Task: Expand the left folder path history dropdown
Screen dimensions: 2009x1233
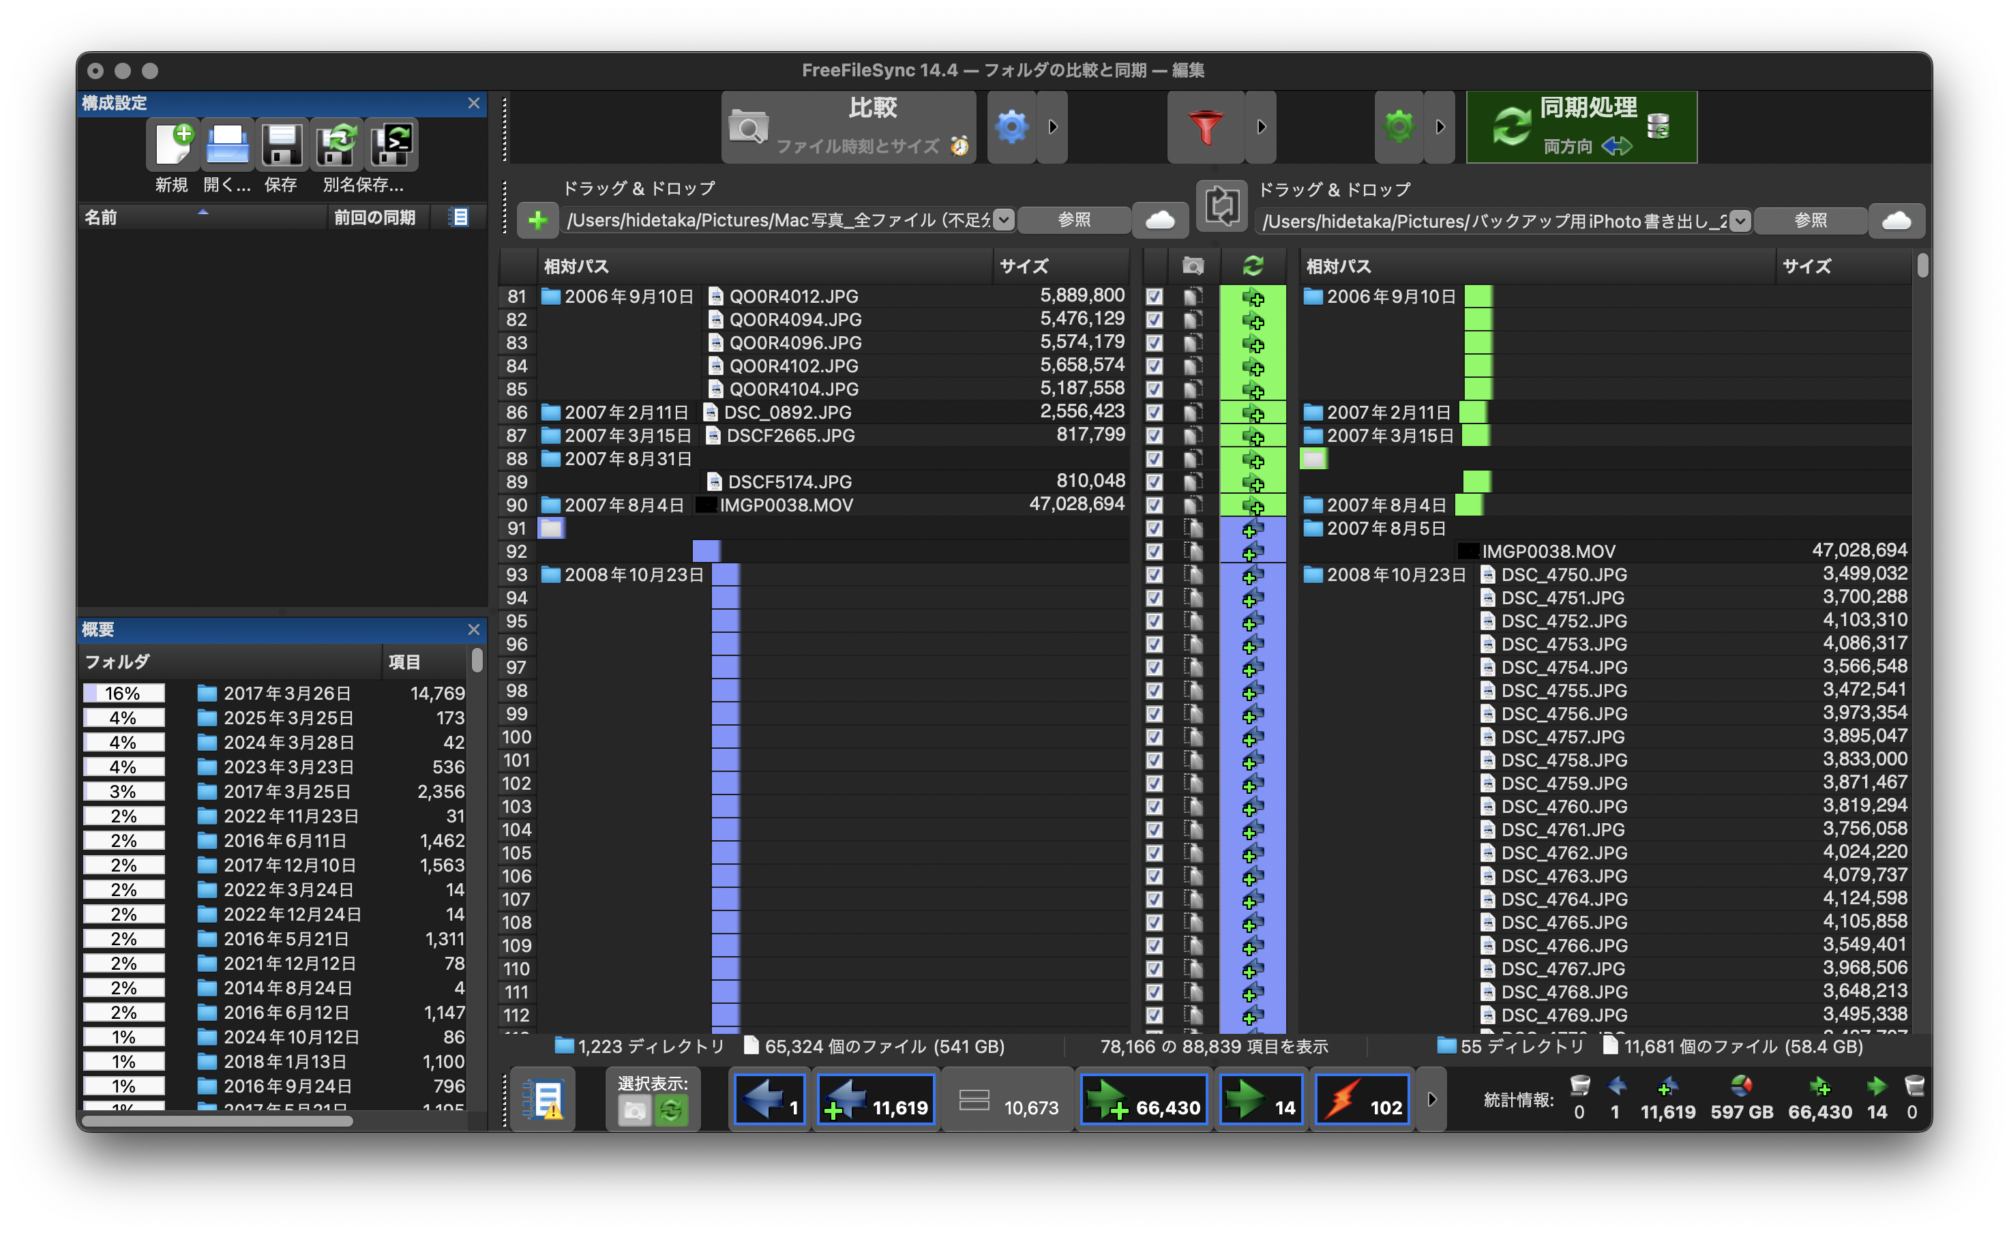Action: pos(1004,220)
